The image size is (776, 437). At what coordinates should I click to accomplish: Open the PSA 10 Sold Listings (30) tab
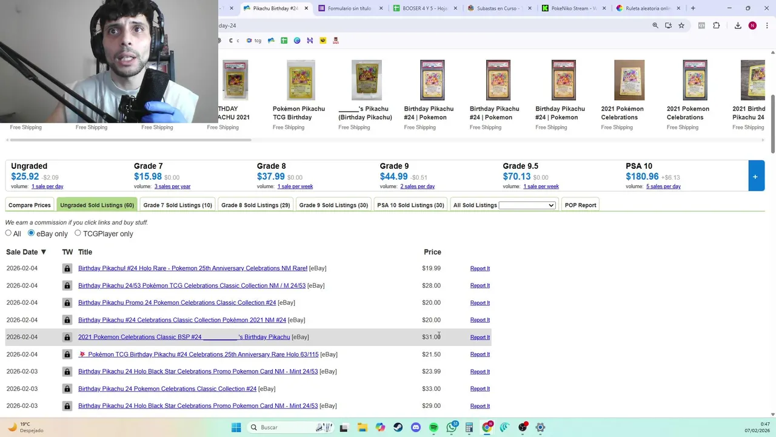(410, 205)
